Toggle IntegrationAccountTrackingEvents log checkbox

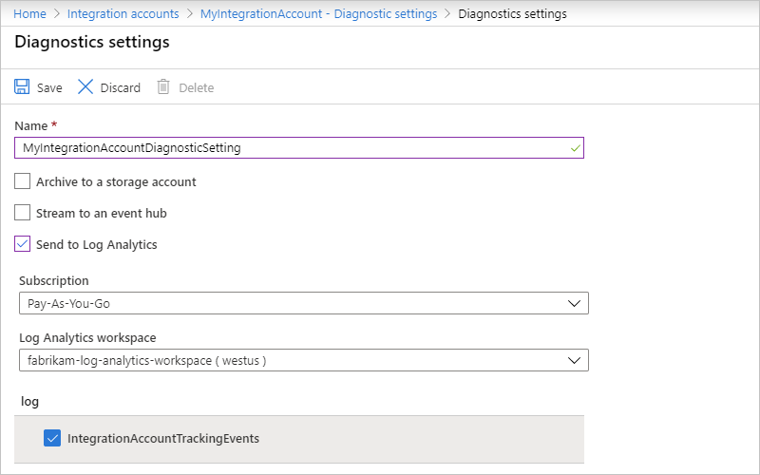coord(52,439)
